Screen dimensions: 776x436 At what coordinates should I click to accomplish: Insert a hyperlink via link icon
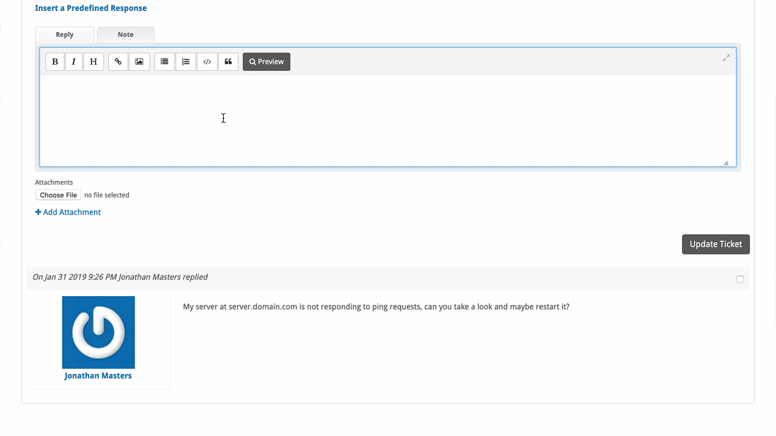pos(118,62)
